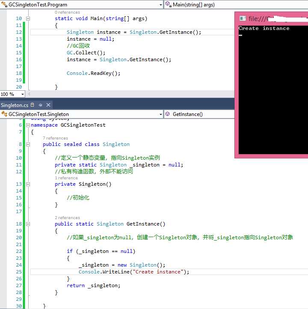
Task: Click the GetInstance method icon in navigation bar
Action: 167,114
